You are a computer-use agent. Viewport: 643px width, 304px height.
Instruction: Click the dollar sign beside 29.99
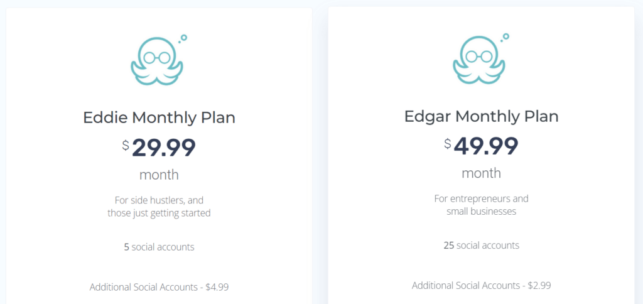click(x=126, y=145)
